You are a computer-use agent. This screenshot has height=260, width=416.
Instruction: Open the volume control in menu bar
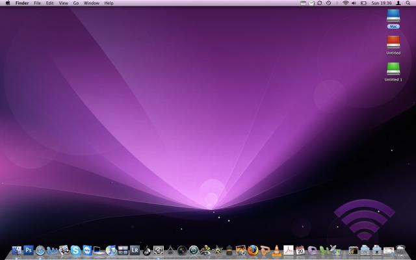[x=354, y=3]
